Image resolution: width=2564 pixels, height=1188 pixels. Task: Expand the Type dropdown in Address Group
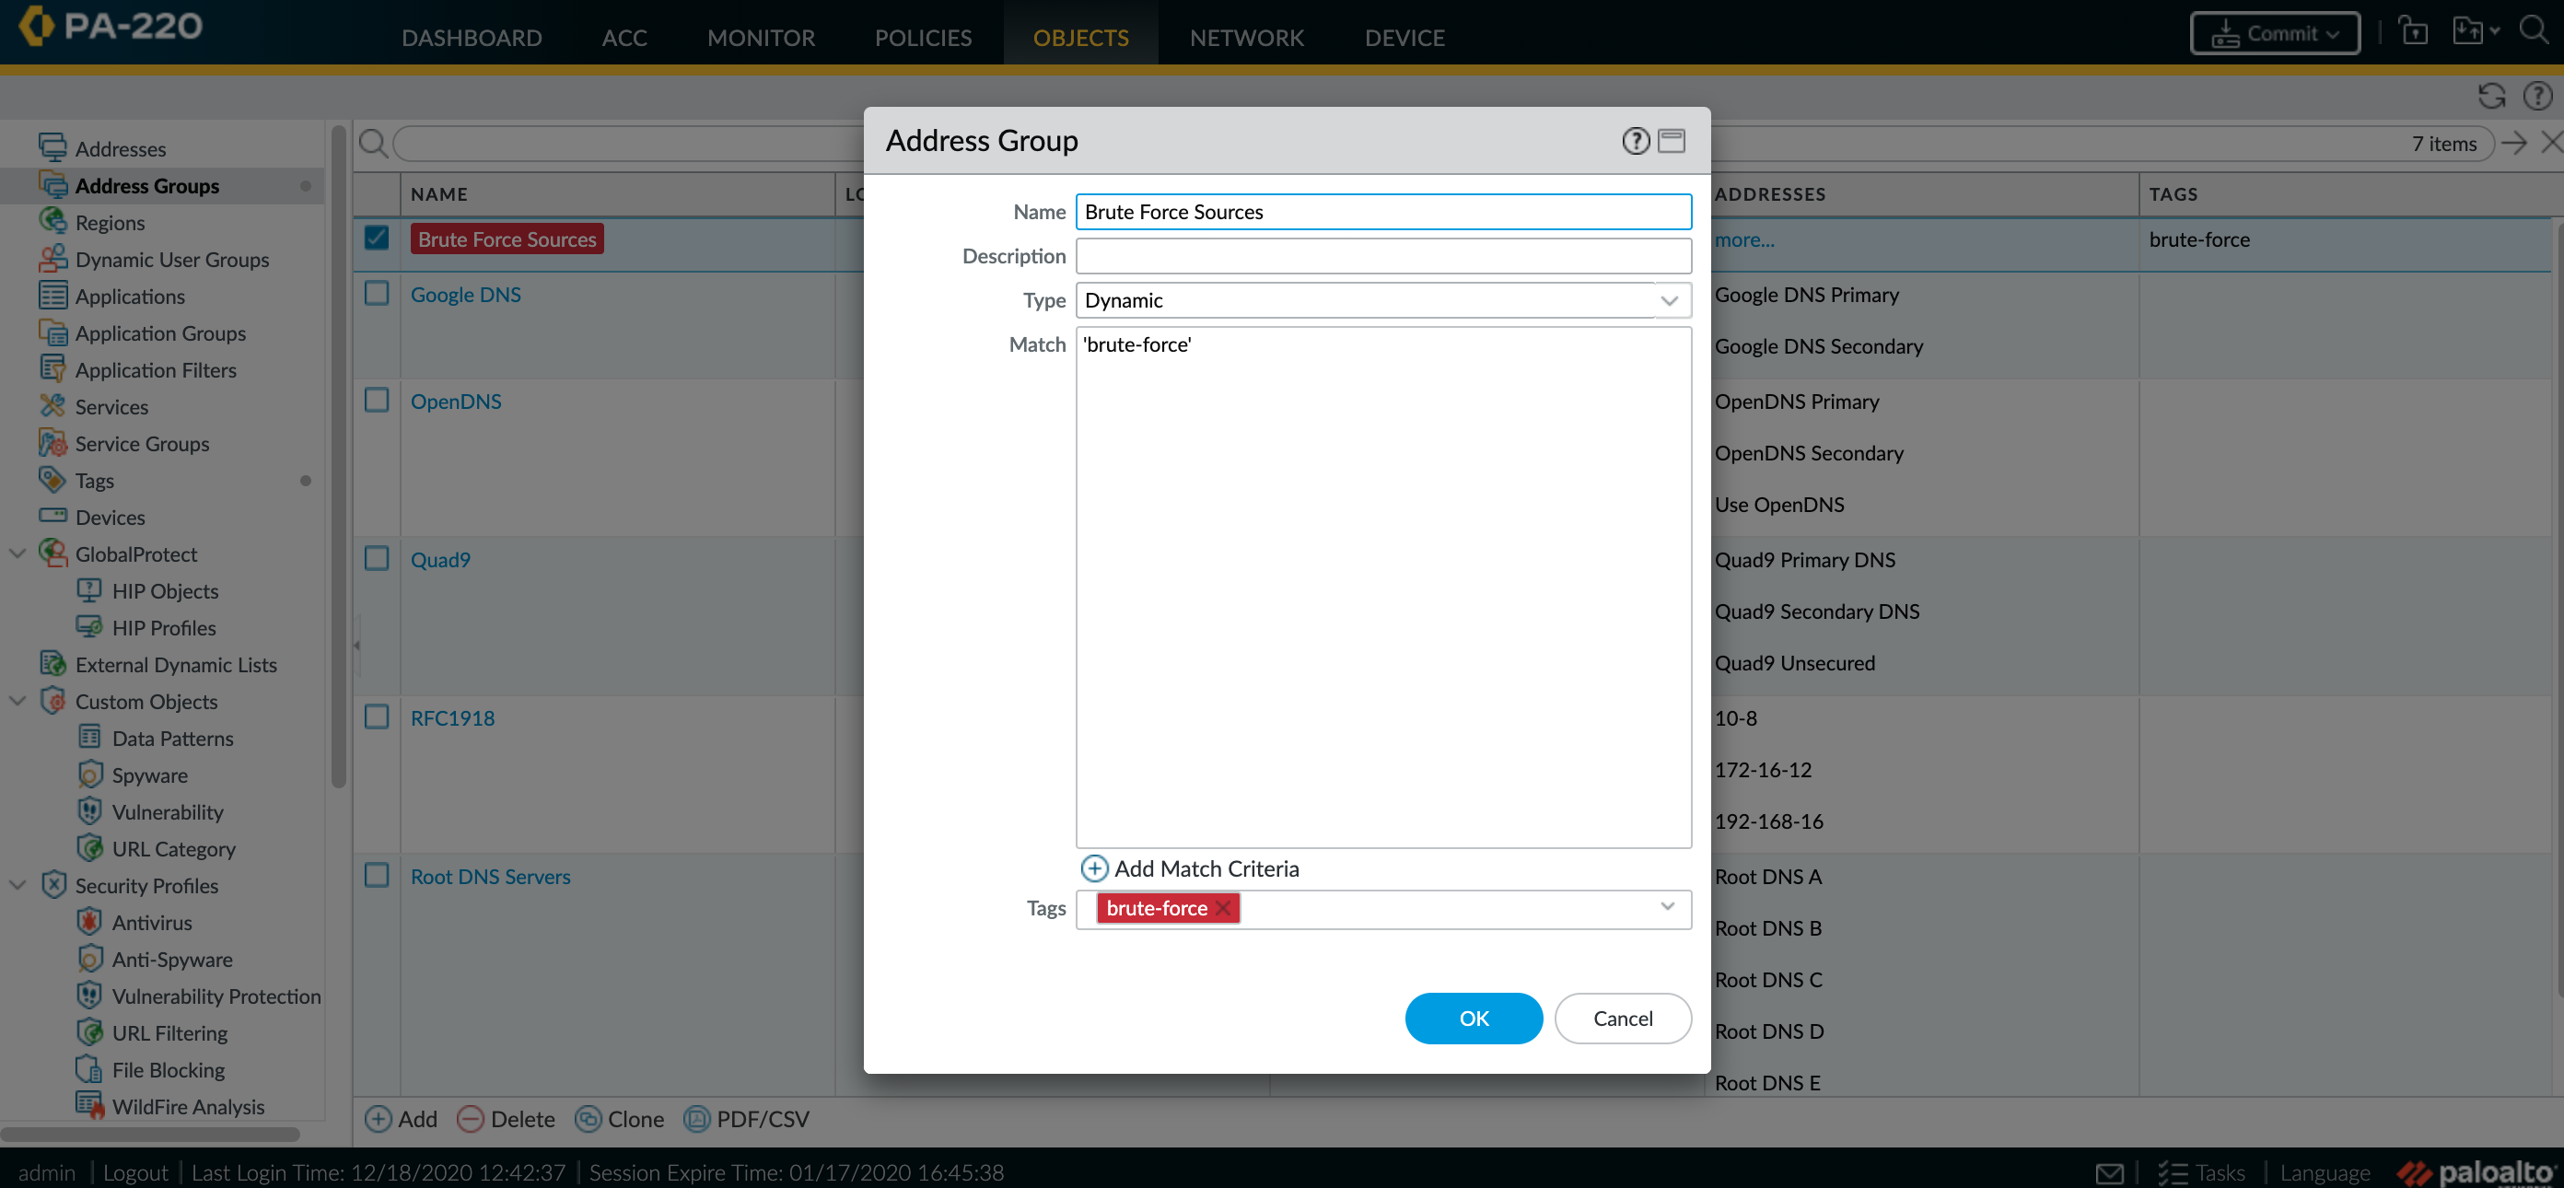coord(1670,299)
